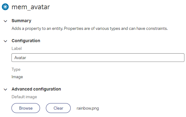Collapse the Configuration section chevron

point(6,41)
